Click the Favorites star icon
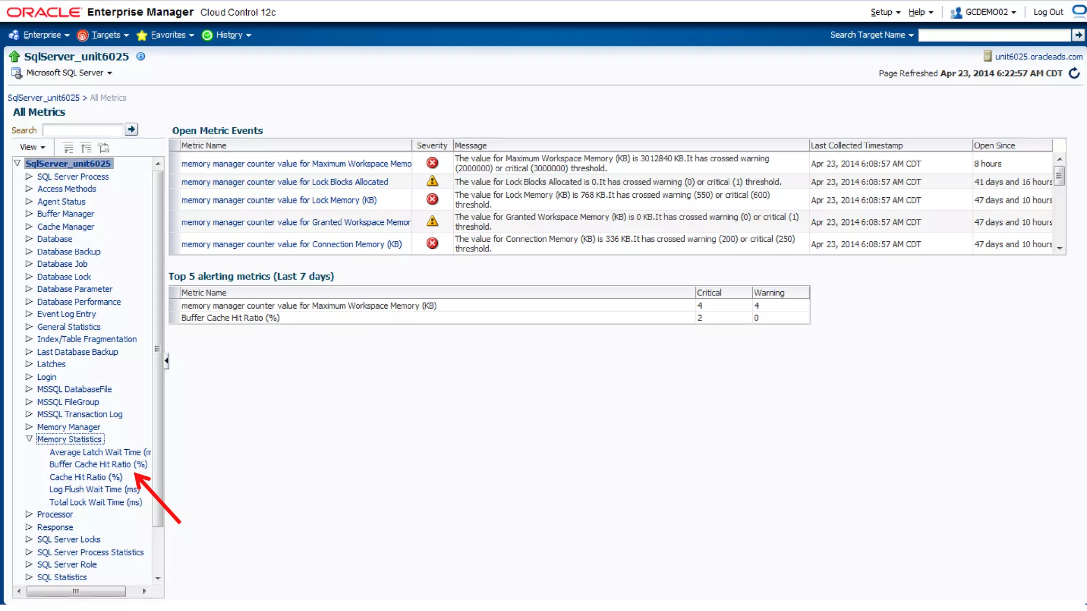The image size is (1087, 611). click(142, 35)
